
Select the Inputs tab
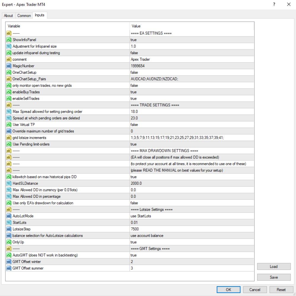[x=40, y=15]
